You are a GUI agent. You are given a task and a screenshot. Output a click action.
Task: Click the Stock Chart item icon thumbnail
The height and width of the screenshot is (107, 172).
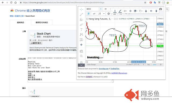[x=33, y=35]
